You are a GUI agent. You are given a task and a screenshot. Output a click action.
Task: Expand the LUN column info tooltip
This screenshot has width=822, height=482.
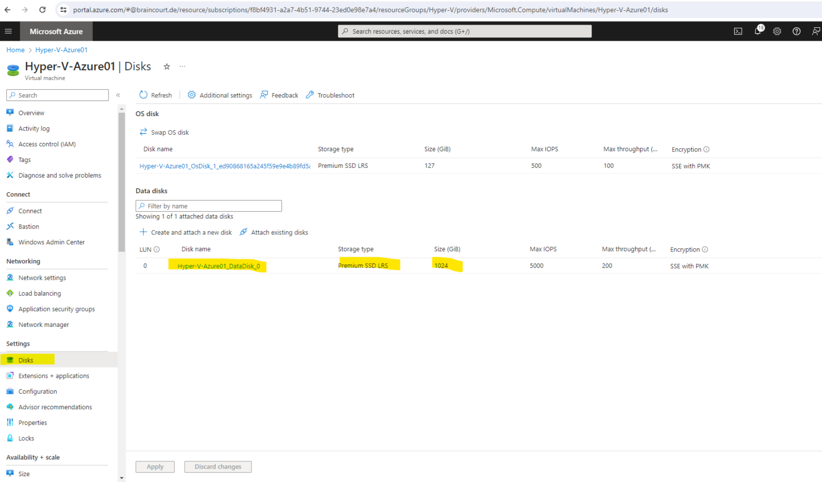[x=156, y=249]
